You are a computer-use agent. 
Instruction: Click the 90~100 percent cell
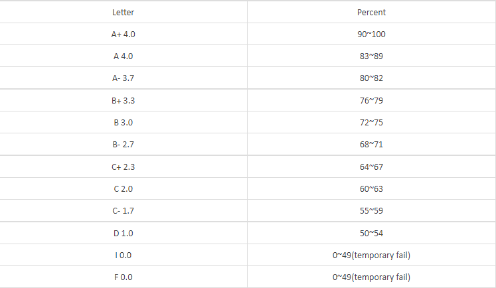coord(371,34)
